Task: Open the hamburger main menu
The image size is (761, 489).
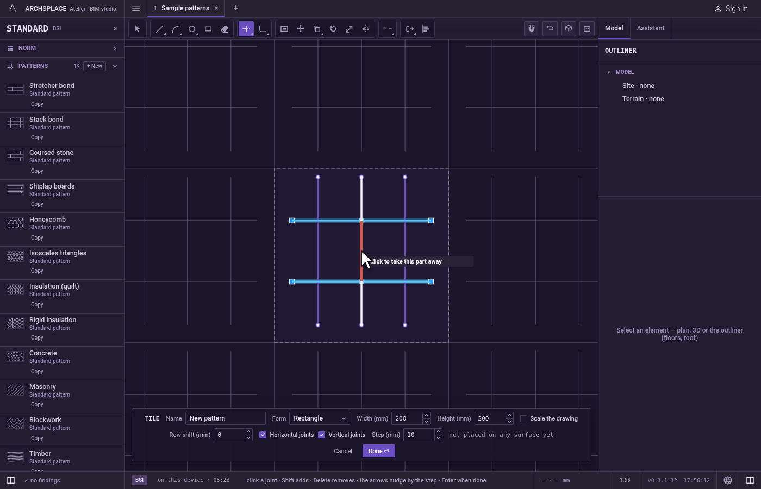Action: pos(136,8)
